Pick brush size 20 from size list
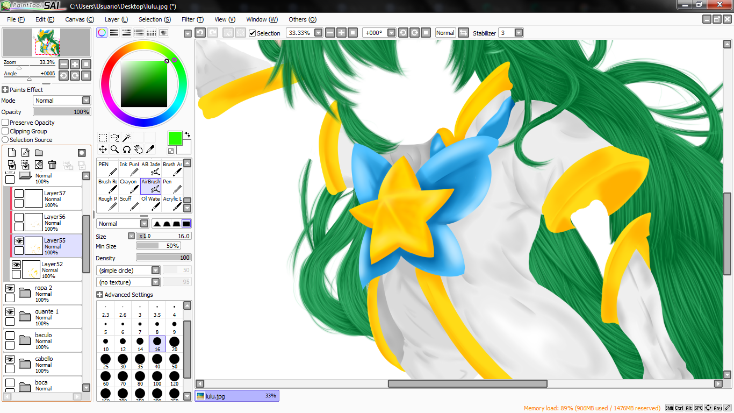 (x=174, y=344)
